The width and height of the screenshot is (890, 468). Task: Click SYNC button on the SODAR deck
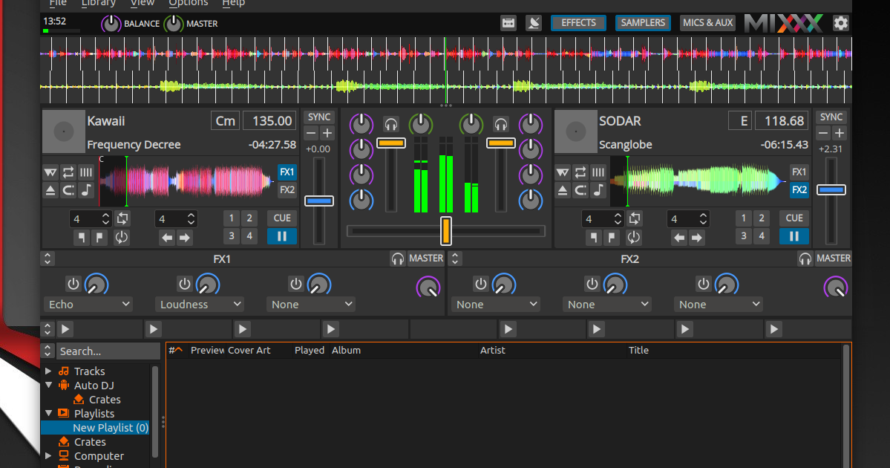pyautogui.click(x=831, y=117)
